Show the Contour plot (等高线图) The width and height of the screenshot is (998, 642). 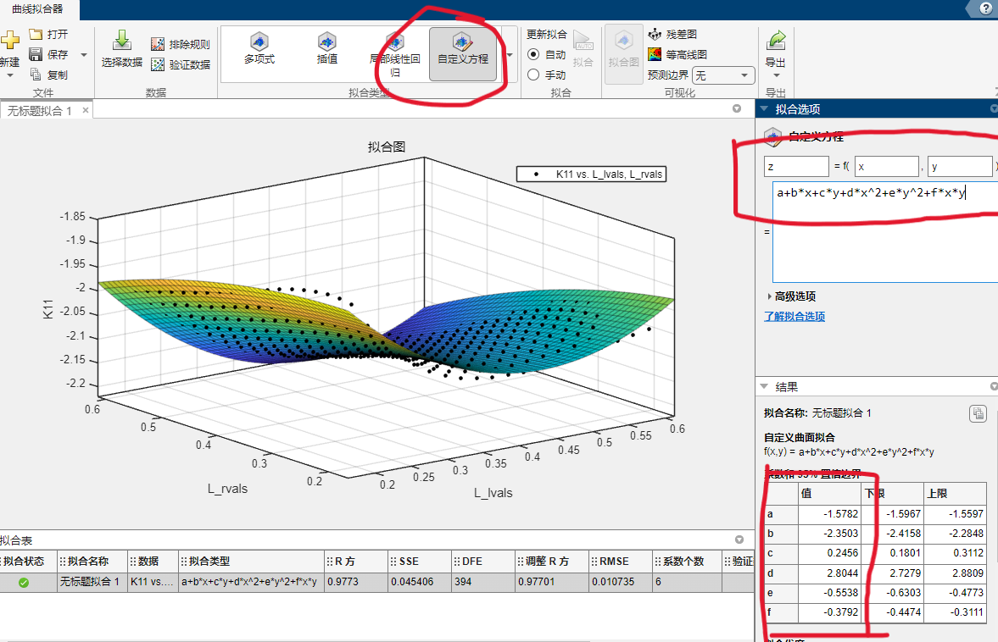click(x=655, y=55)
